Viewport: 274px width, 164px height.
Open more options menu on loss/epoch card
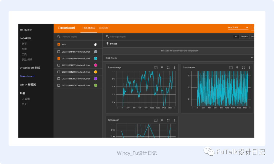pos(174,120)
